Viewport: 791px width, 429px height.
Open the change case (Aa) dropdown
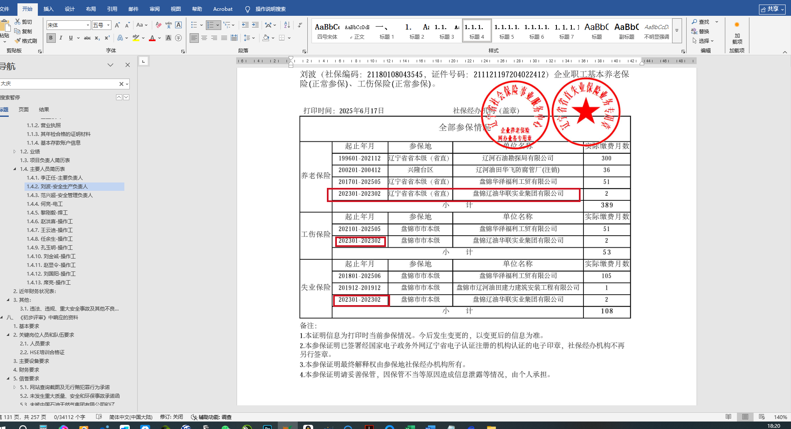click(142, 25)
